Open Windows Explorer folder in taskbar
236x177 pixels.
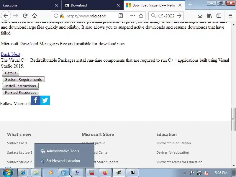click(36, 173)
